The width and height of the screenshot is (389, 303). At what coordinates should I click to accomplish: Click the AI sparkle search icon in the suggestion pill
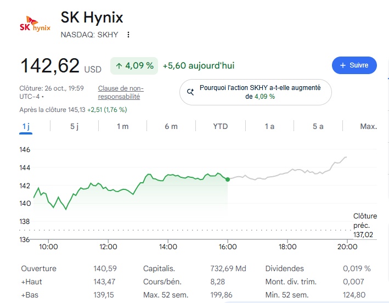click(x=190, y=92)
